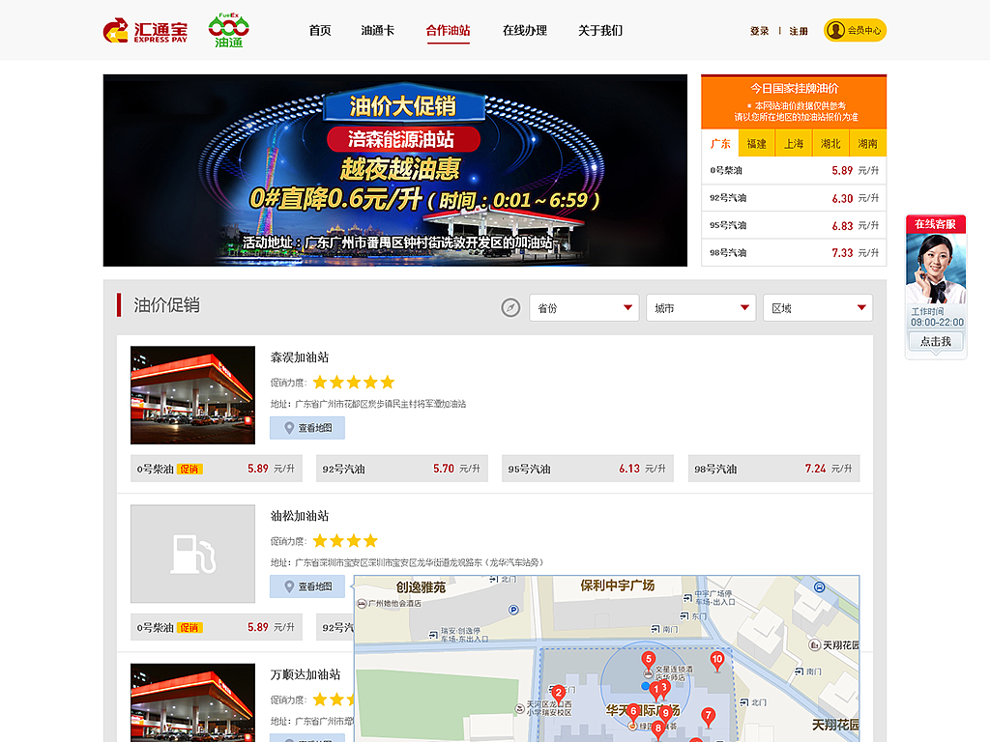Click the 油价促销 section heading
This screenshot has width=990, height=742.
pos(166,305)
